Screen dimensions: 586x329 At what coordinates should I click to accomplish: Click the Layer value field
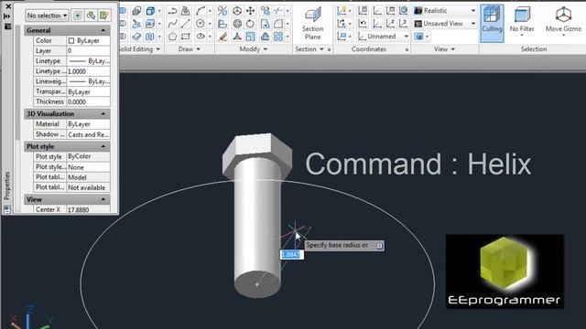pos(88,51)
